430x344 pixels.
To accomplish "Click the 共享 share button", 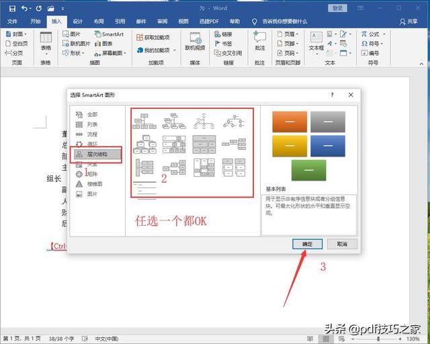I will (408, 21).
